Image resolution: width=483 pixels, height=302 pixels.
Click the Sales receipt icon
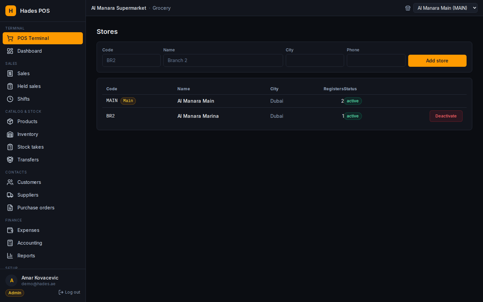point(10,73)
